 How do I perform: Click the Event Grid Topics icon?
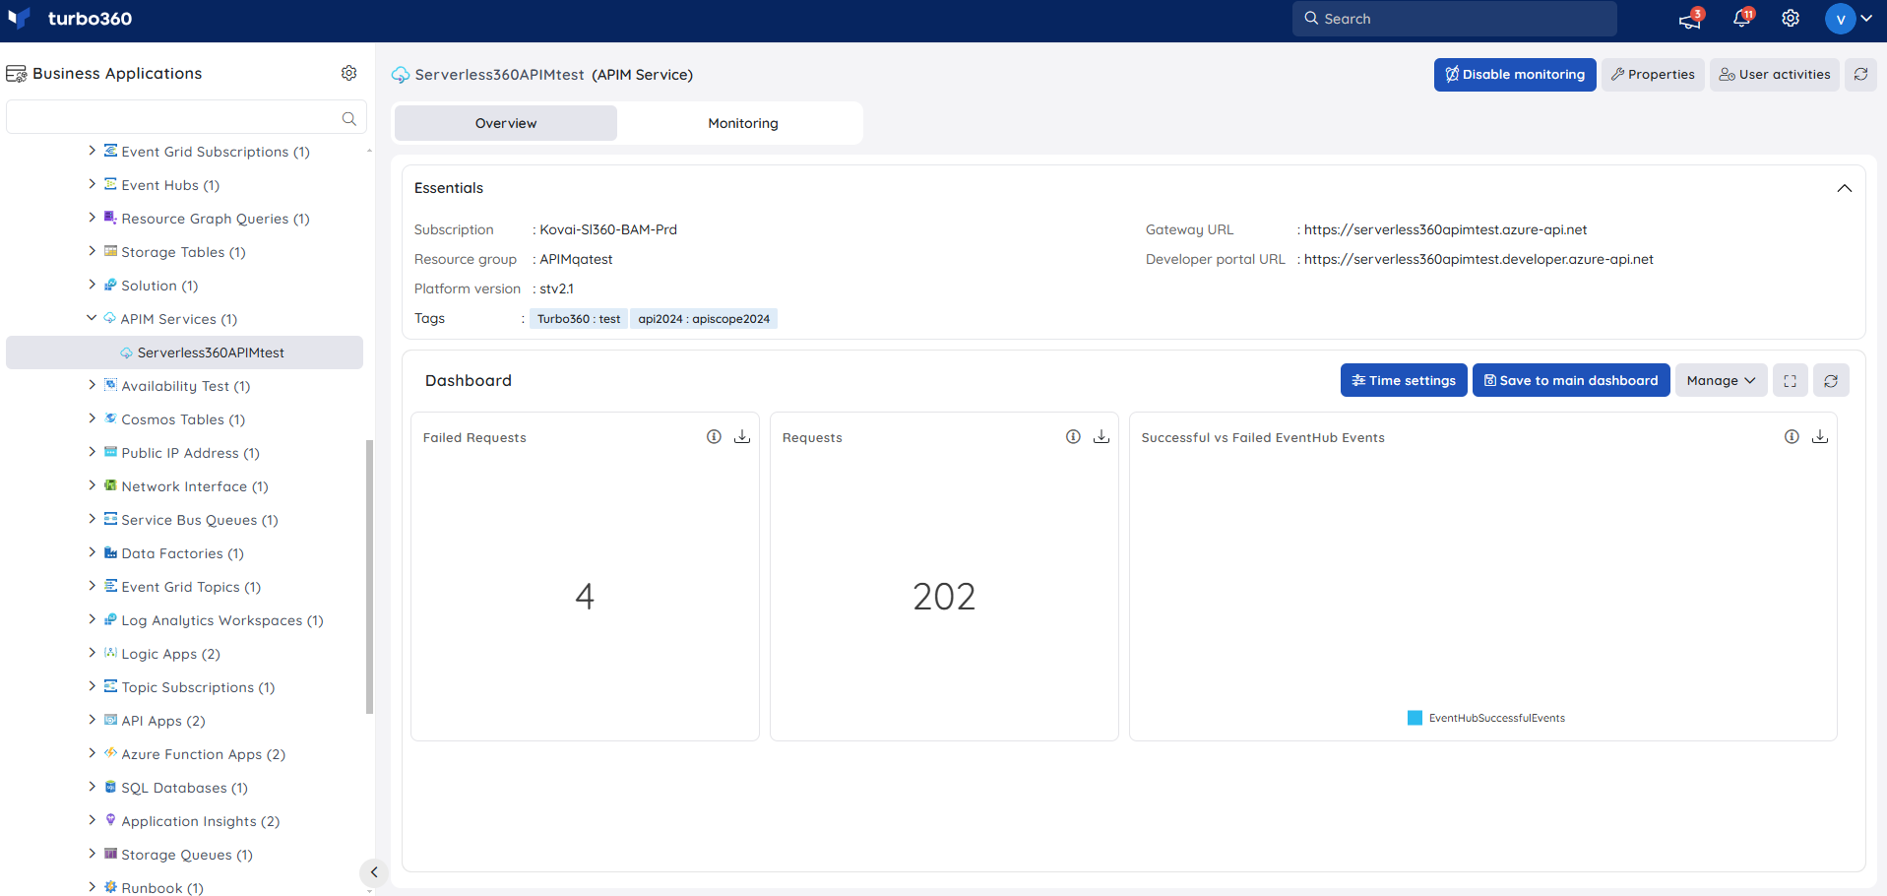pyautogui.click(x=110, y=586)
